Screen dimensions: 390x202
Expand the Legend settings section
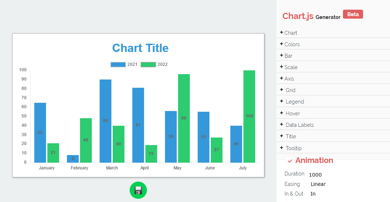pos(295,102)
